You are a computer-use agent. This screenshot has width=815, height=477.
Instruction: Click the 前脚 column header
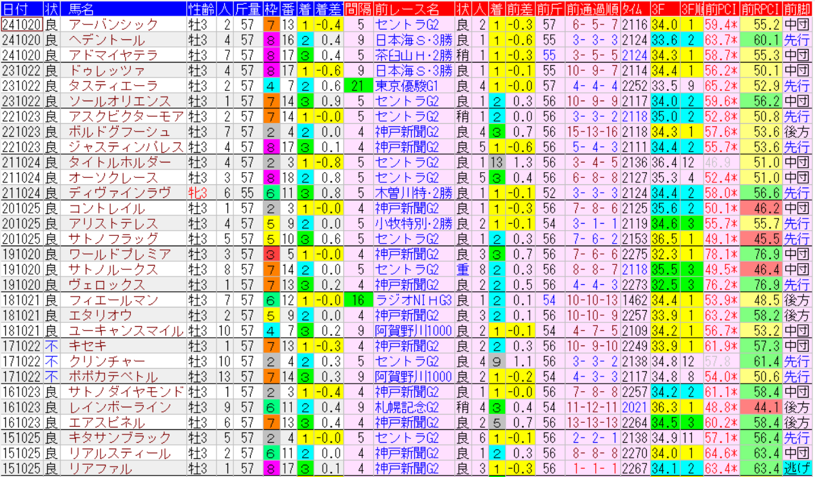798,9
